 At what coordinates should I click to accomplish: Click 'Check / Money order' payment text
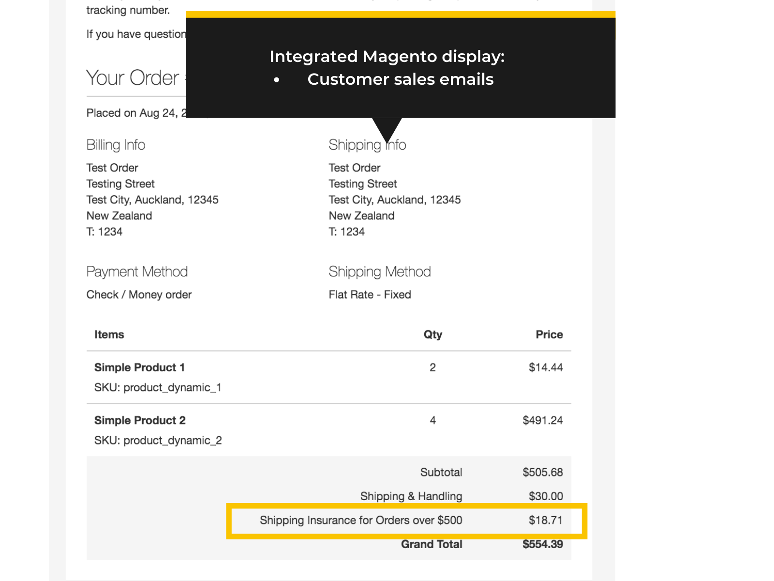pyautogui.click(x=139, y=295)
